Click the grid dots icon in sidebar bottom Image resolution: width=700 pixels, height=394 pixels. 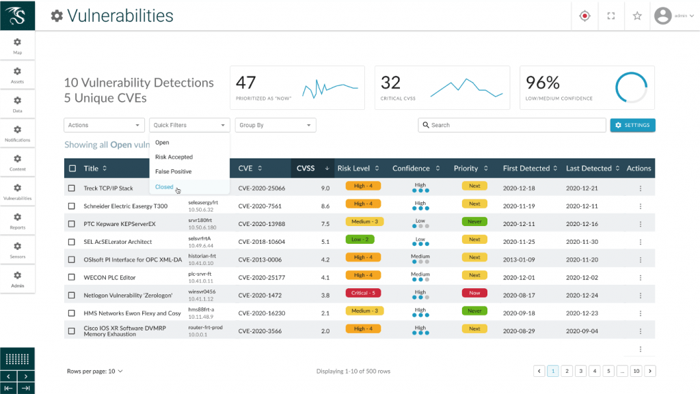(17, 358)
